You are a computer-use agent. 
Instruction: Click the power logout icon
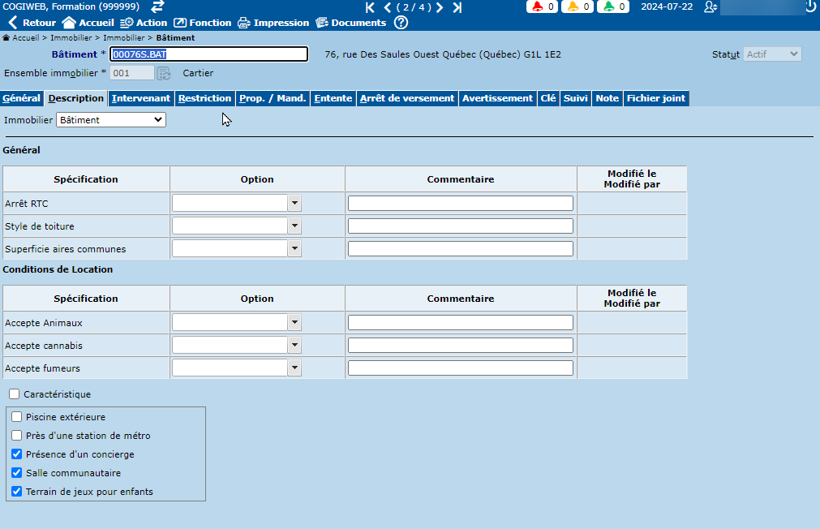pos(809,6)
